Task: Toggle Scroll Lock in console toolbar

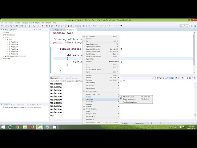Action: [x=166, y=78]
